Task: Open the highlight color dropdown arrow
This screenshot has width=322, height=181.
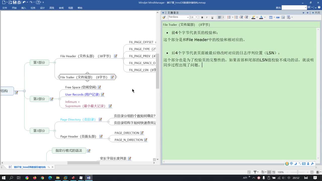Action: (257, 17)
